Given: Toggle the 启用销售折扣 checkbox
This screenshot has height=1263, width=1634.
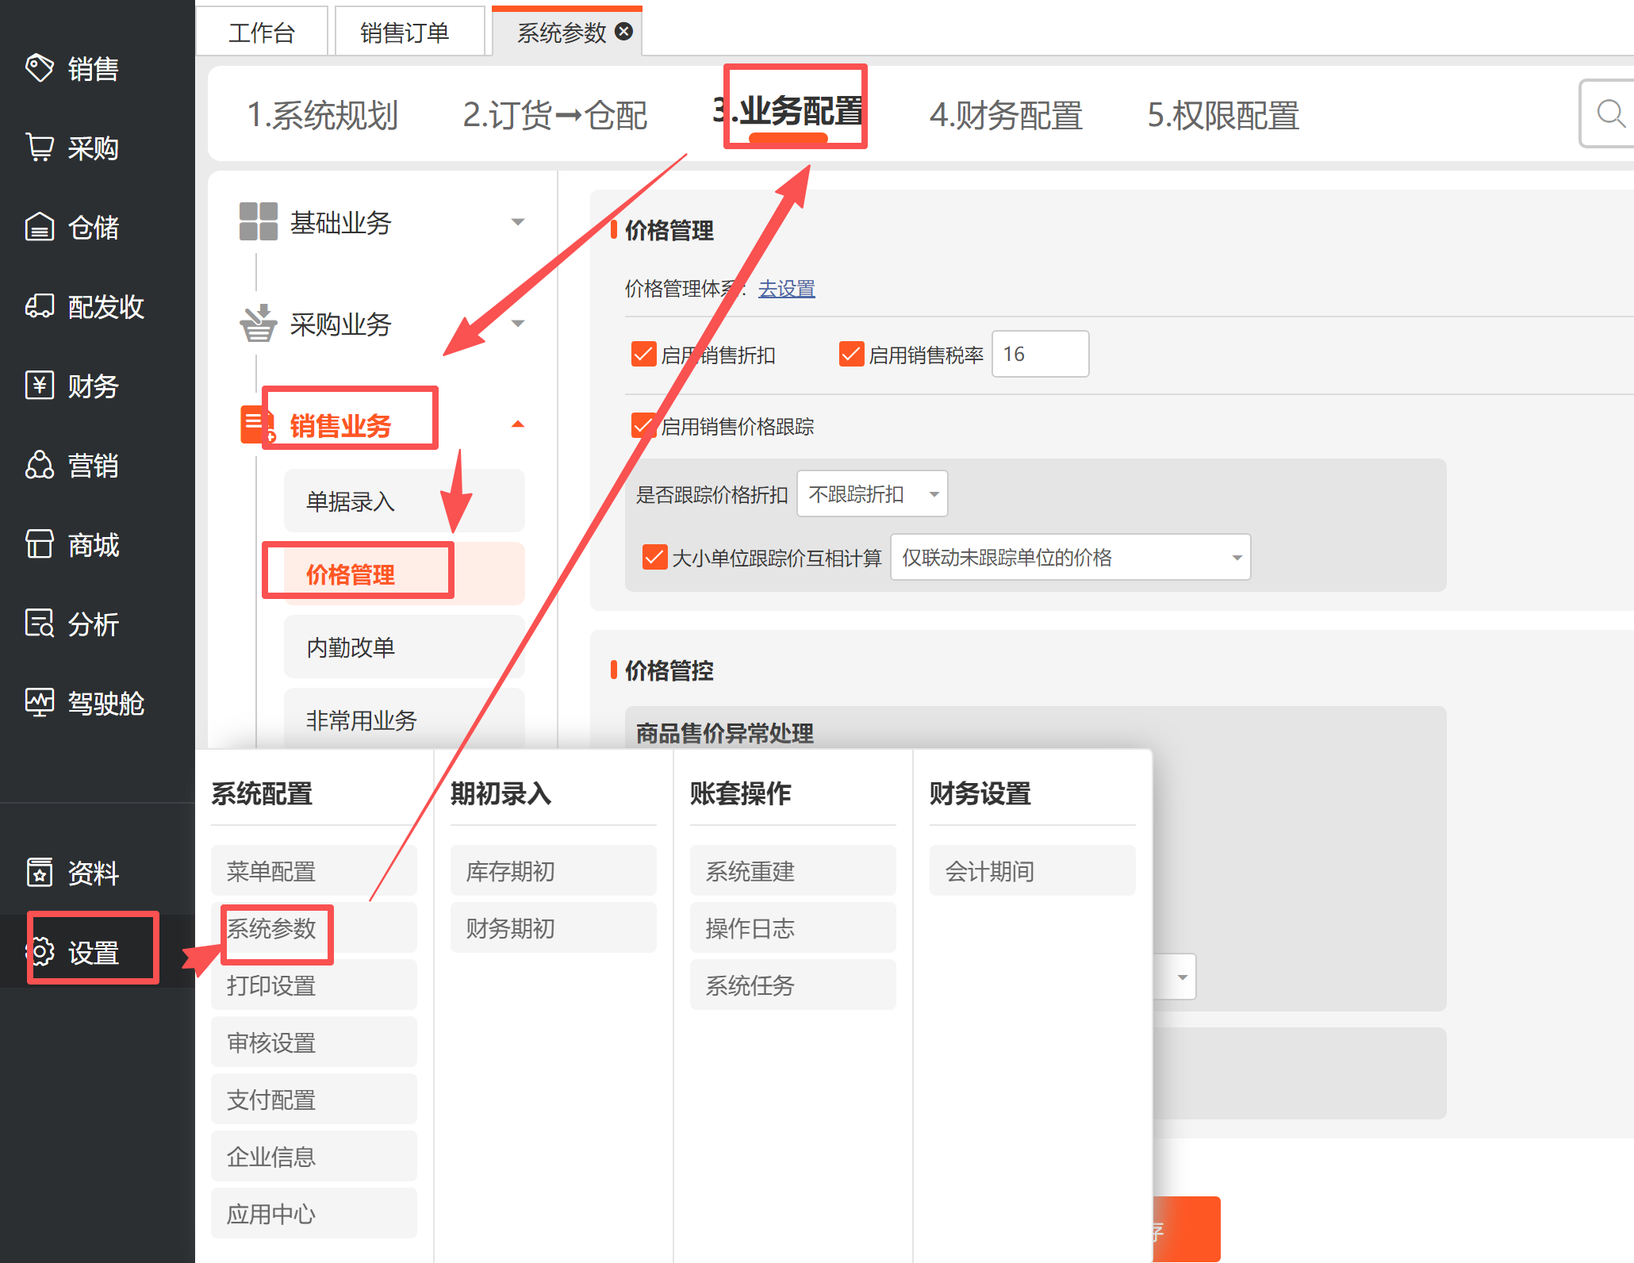Looking at the screenshot, I should click(x=643, y=354).
